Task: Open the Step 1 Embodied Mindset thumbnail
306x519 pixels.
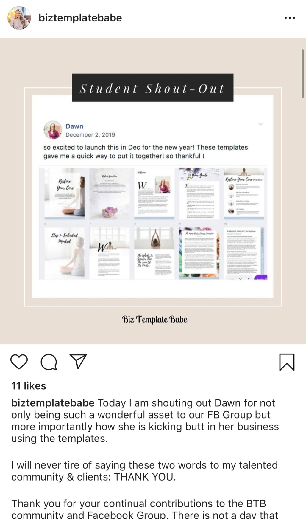Action: [x=64, y=254]
